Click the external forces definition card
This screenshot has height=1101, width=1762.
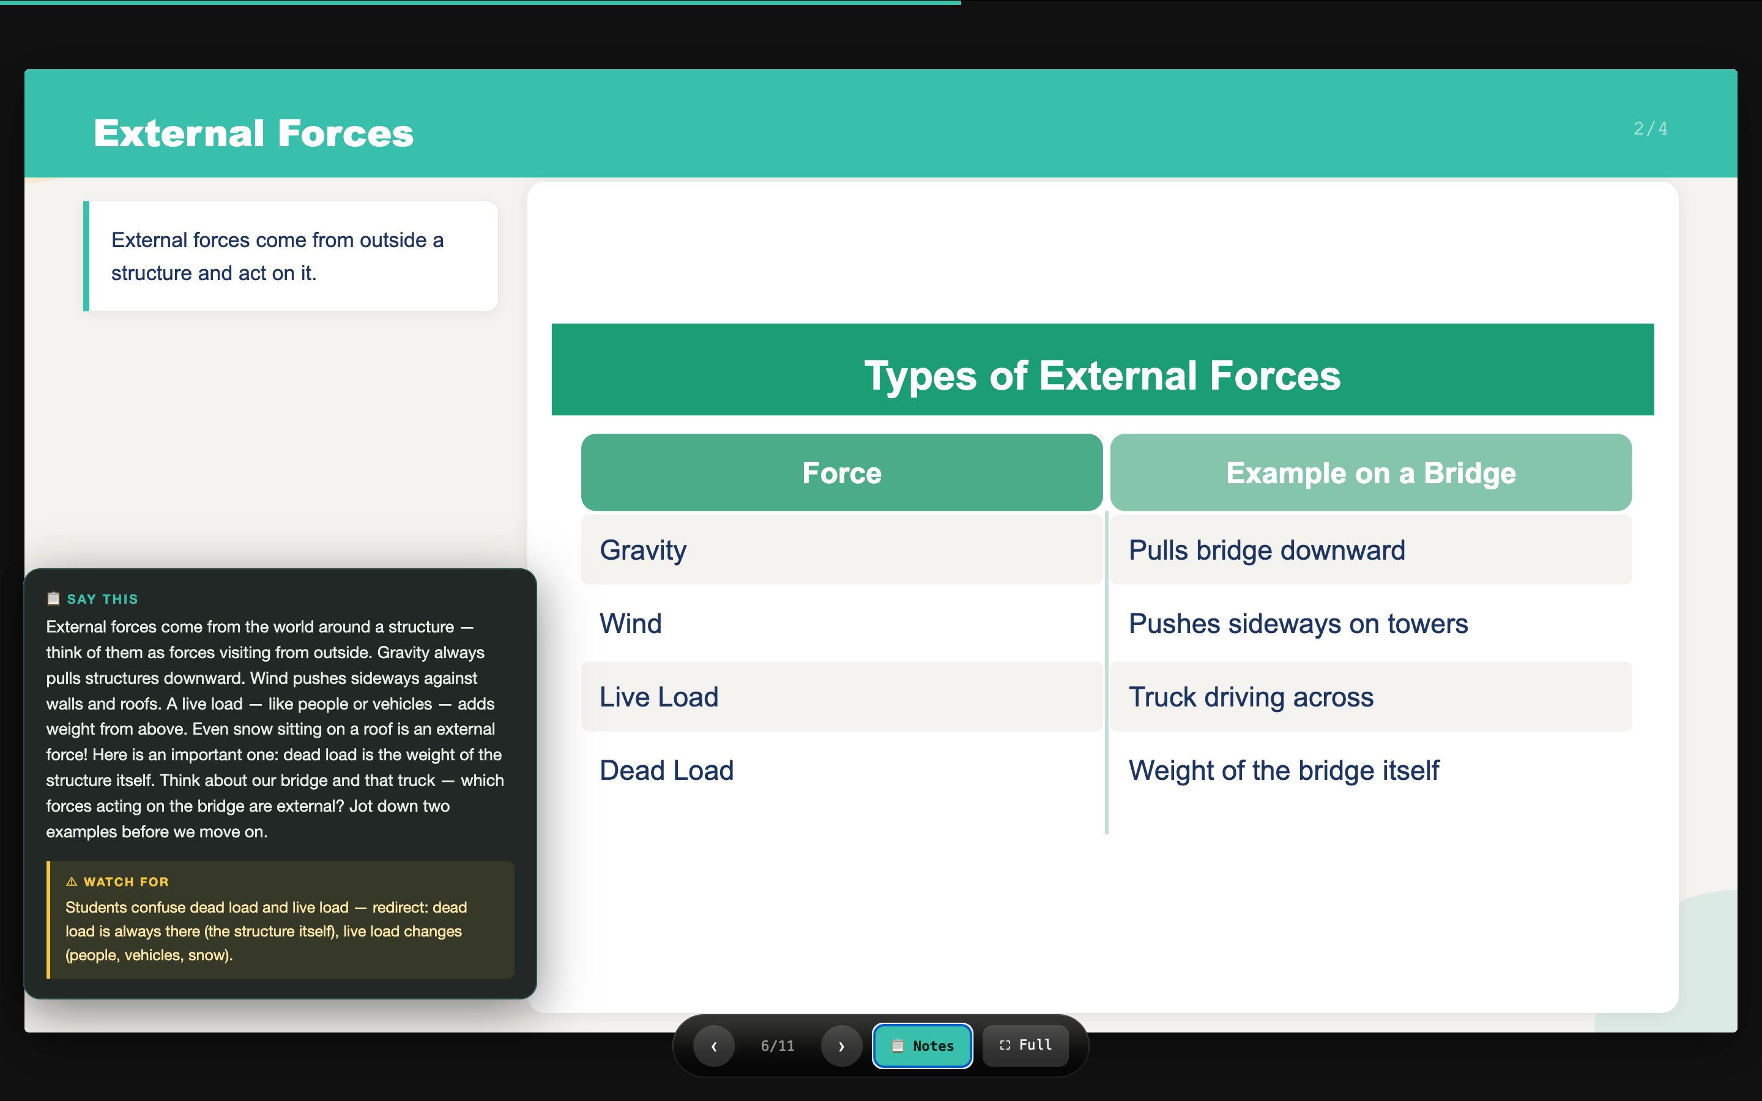(291, 256)
